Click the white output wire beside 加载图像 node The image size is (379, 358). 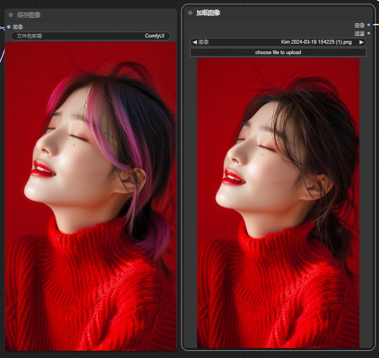click(x=376, y=25)
